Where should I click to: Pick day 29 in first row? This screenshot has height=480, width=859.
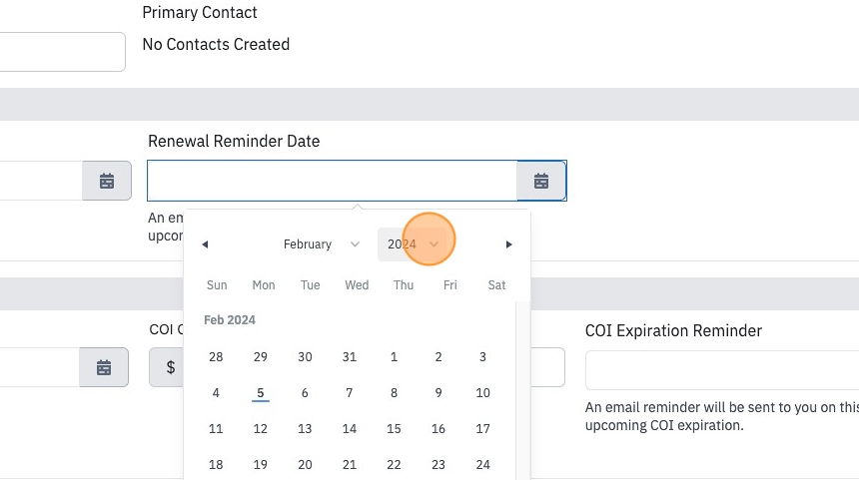point(261,357)
